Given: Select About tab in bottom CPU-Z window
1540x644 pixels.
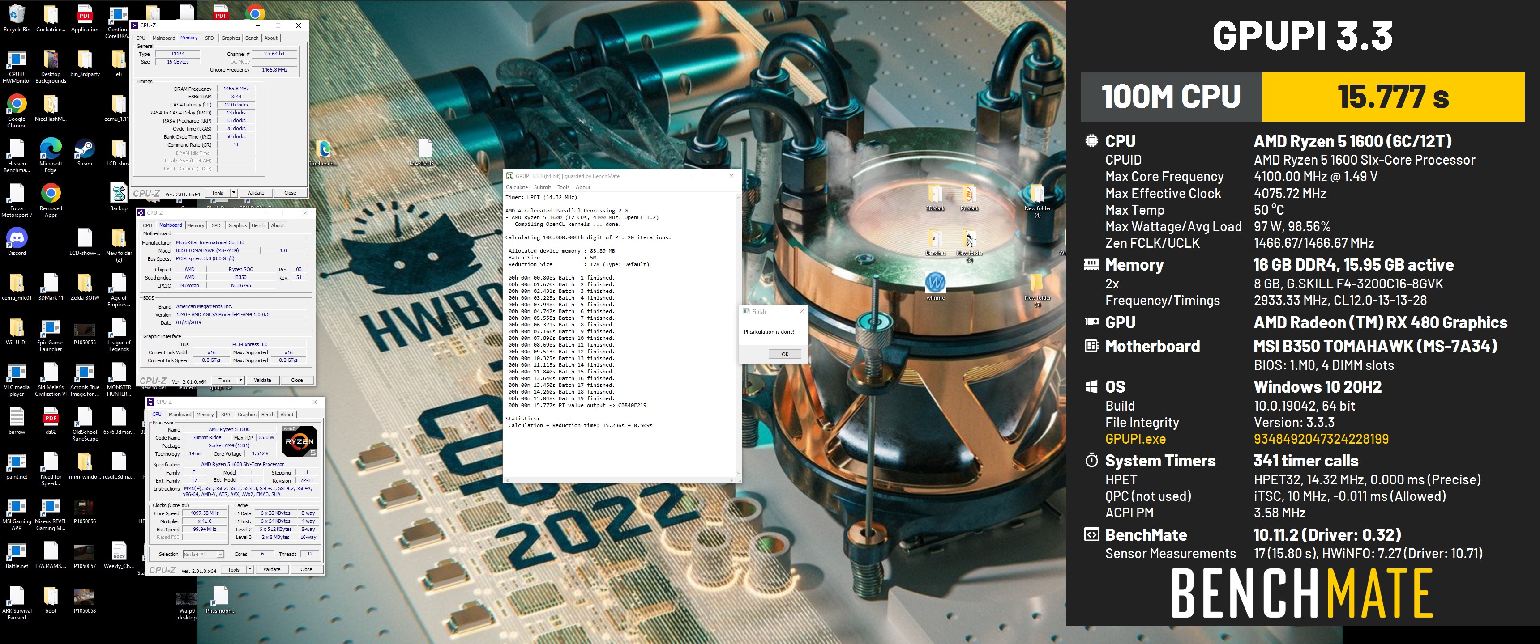Looking at the screenshot, I should (x=287, y=415).
